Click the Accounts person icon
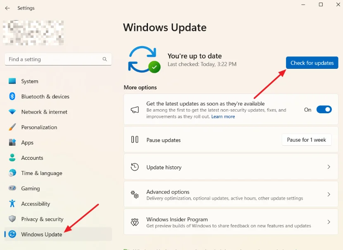The image size is (343, 250). 12,158
